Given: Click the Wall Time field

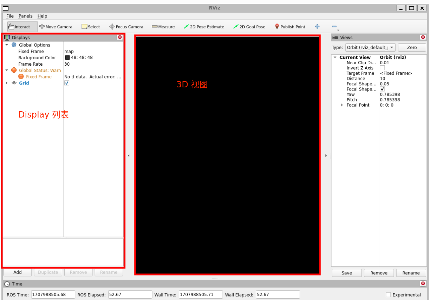Looking at the screenshot, I should pos(201,295).
